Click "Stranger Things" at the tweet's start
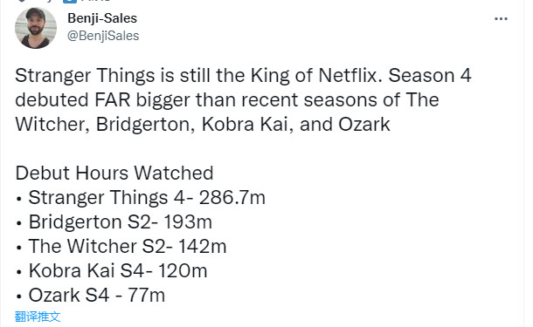This screenshot has height=327, width=533. click(85, 76)
